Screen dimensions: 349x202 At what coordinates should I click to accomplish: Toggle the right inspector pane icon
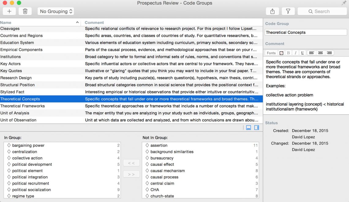pyautogui.click(x=257, y=127)
